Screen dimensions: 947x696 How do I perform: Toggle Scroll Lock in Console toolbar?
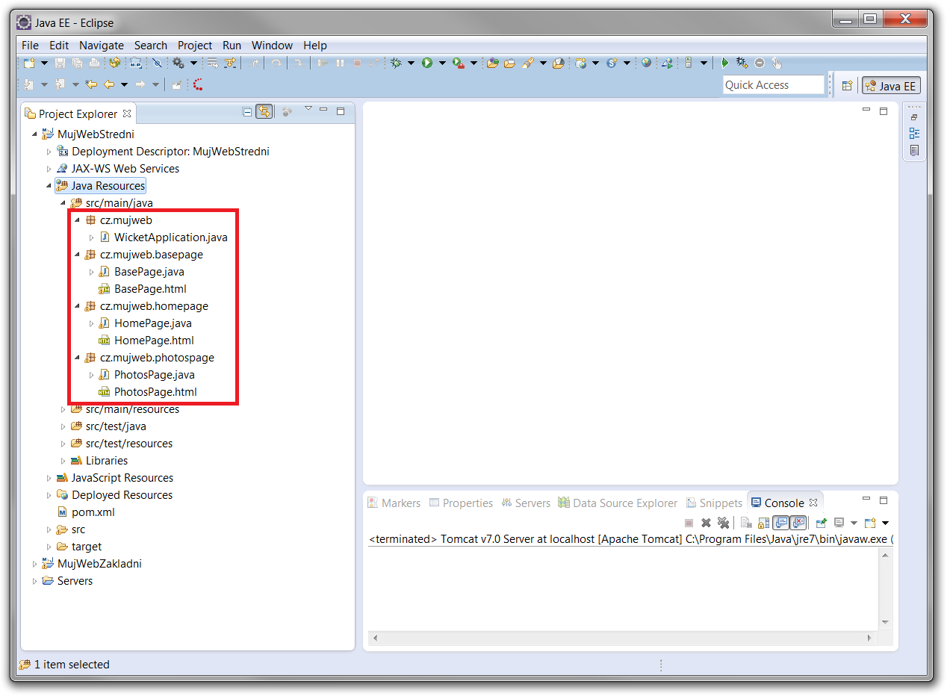tap(763, 523)
